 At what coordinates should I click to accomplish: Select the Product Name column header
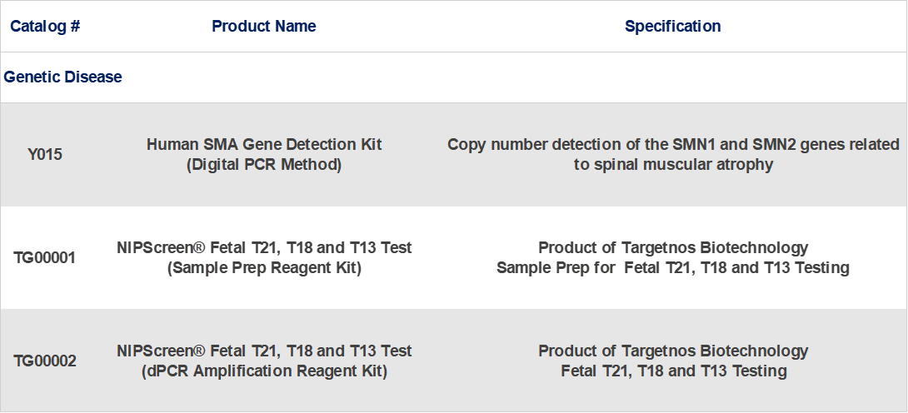[x=263, y=27]
